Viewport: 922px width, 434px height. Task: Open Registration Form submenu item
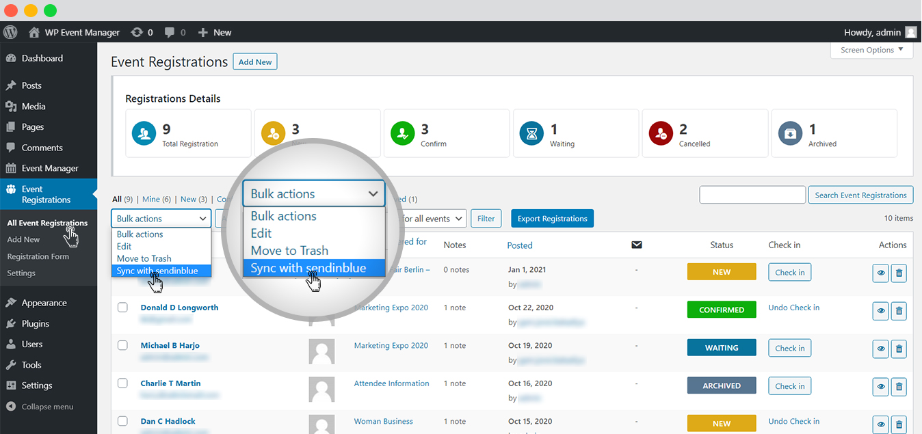click(x=38, y=256)
